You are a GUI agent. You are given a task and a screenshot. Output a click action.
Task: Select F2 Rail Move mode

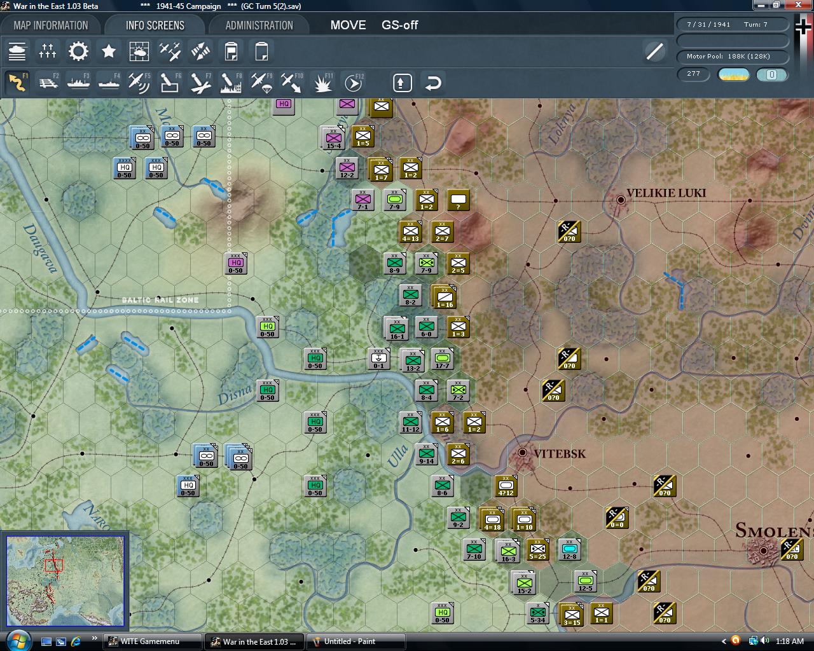click(x=48, y=83)
